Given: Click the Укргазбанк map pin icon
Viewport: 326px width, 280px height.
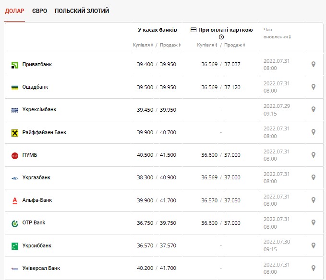Looking at the screenshot, I should click(314, 177).
